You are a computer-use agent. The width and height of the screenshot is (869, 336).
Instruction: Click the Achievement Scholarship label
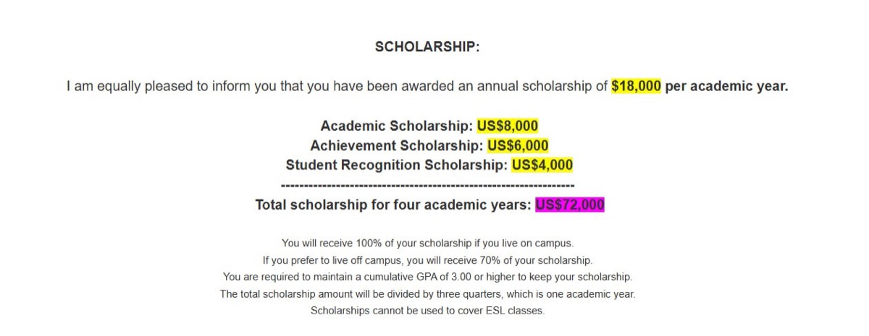(x=397, y=145)
